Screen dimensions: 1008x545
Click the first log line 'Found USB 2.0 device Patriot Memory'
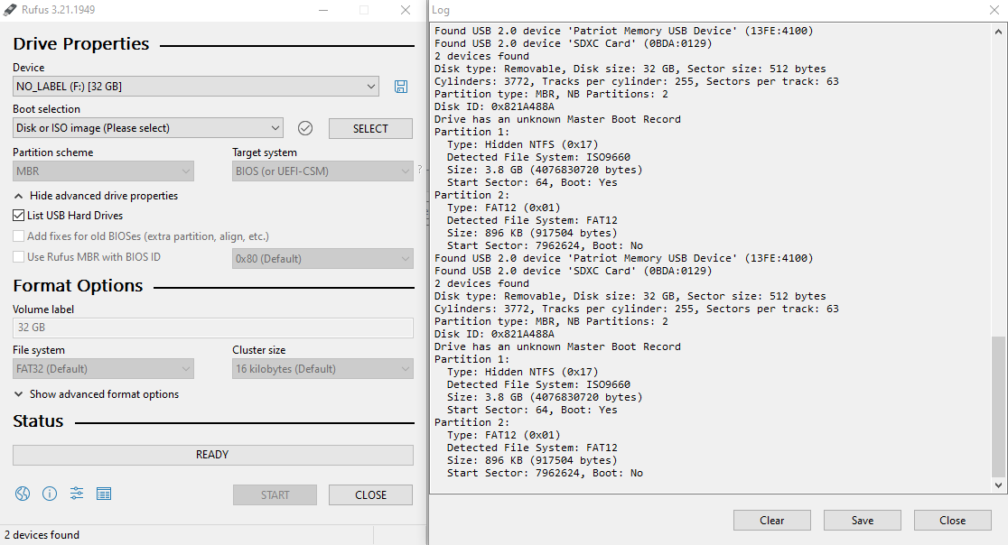pos(623,31)
